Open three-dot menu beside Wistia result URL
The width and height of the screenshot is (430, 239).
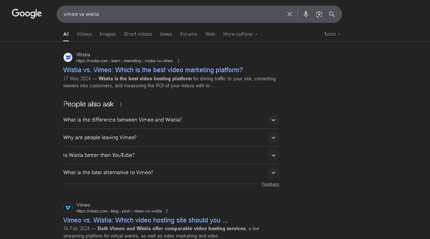click(x=179, y=61)
